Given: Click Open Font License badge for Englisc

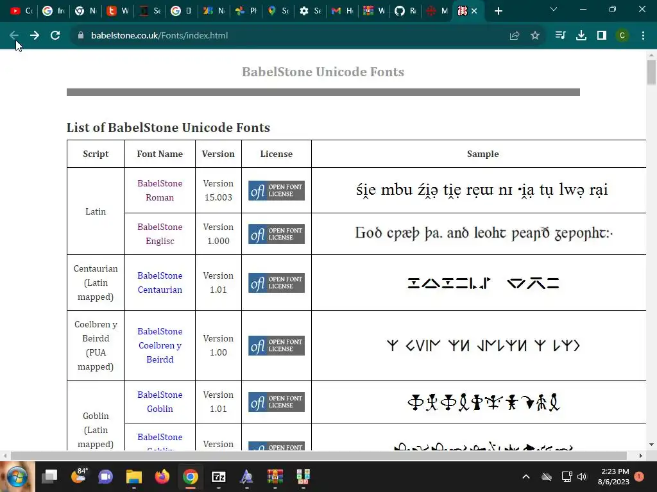Looking at the screenshot, I should coord(276,234).
